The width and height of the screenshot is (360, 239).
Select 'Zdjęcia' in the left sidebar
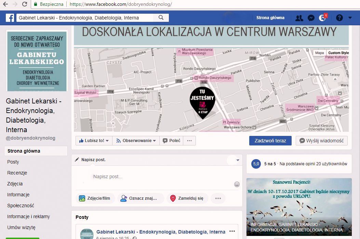[x=15, y=184]
